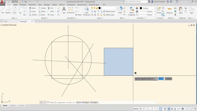Click the Array tool
This screenshot has height=111, width=197.
click(x=51, y=15)
